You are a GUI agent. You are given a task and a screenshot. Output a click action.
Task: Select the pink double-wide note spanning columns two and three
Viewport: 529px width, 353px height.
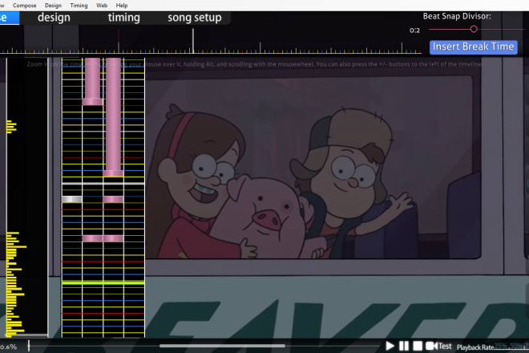[103, 238]
